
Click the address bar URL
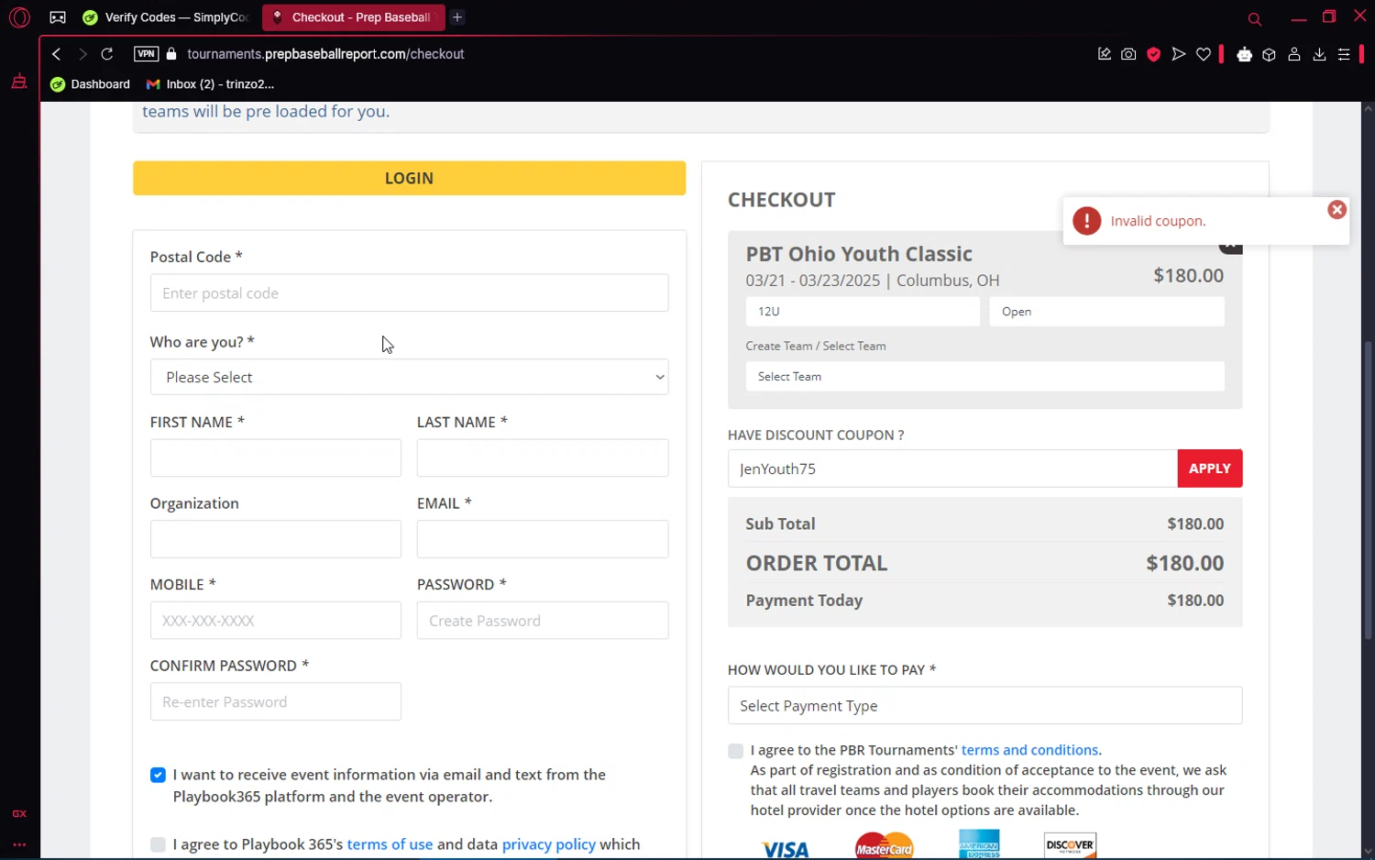point(325,54)
